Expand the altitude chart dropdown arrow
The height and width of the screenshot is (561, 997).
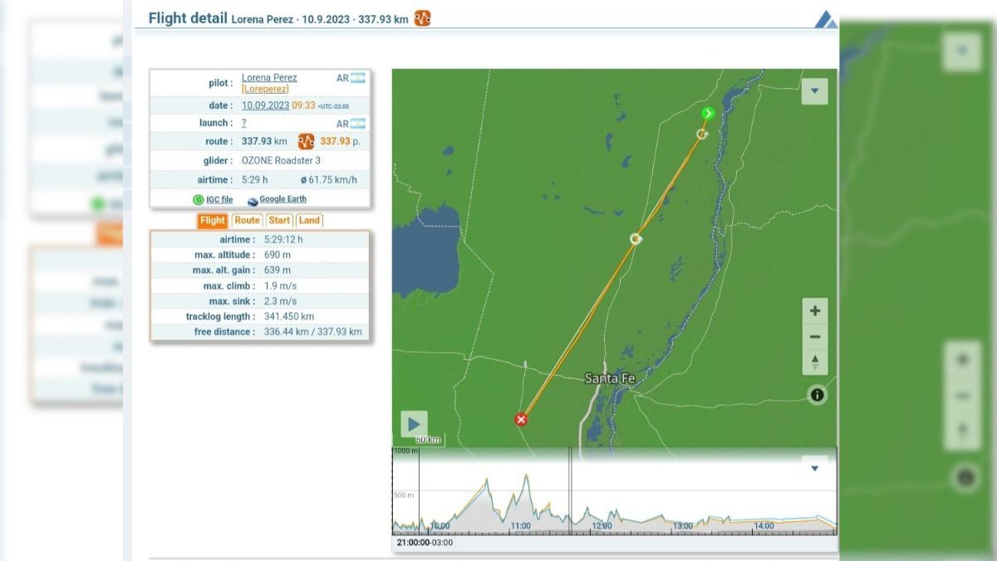coord(814,468)
